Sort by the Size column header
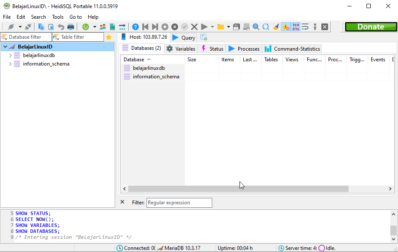 pyautogui.click(x=202, y=60)
